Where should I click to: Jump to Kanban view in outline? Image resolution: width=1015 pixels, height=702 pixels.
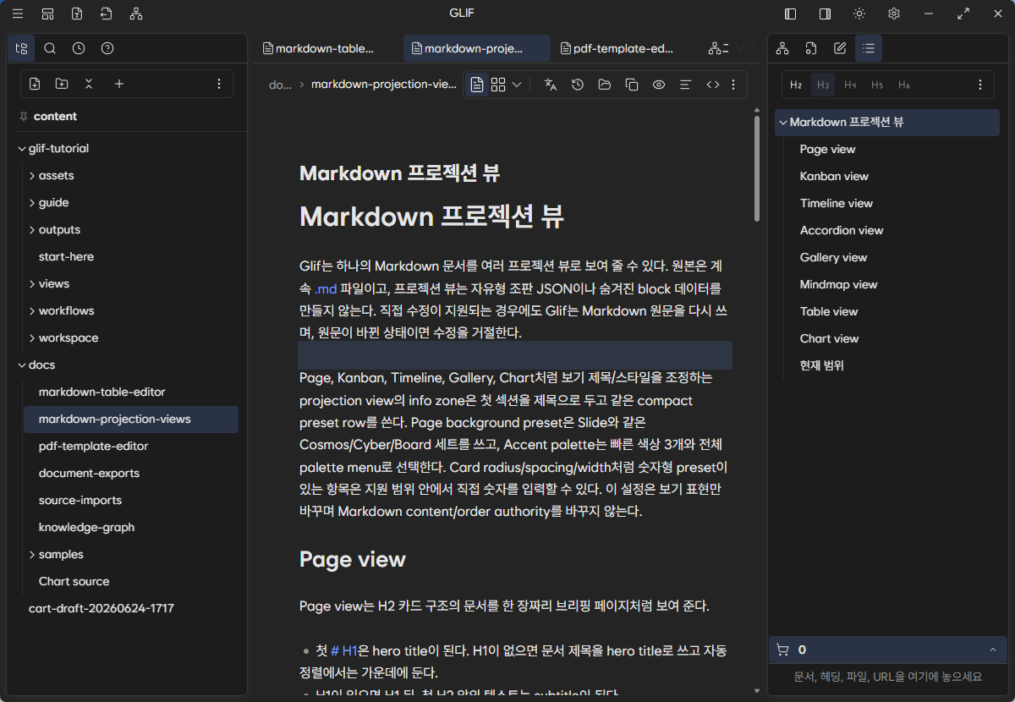pyautogui.click(x=834, y=176)
